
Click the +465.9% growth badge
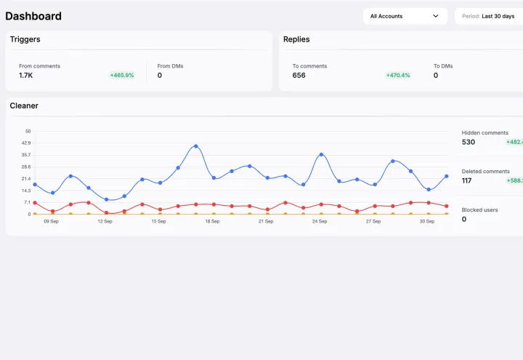(x=122, y=75)
